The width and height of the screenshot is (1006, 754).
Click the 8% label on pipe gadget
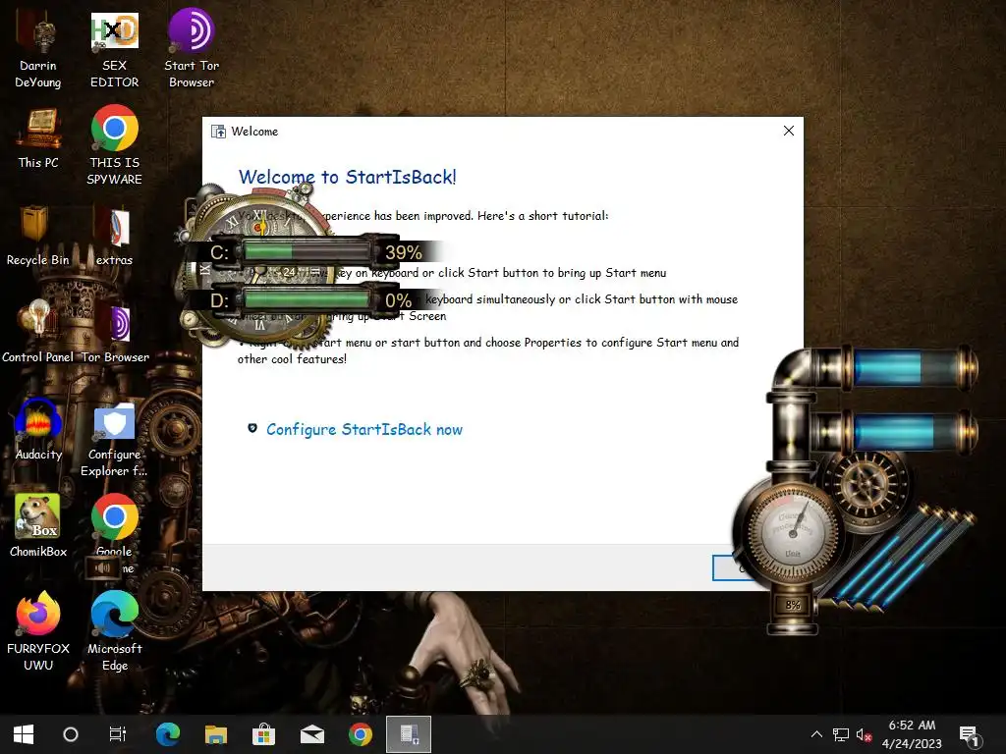coord(793,605)
